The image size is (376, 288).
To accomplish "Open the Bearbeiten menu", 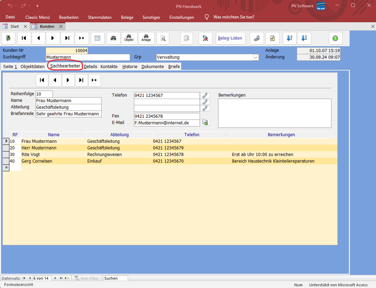I will click(x=69, y=17).
